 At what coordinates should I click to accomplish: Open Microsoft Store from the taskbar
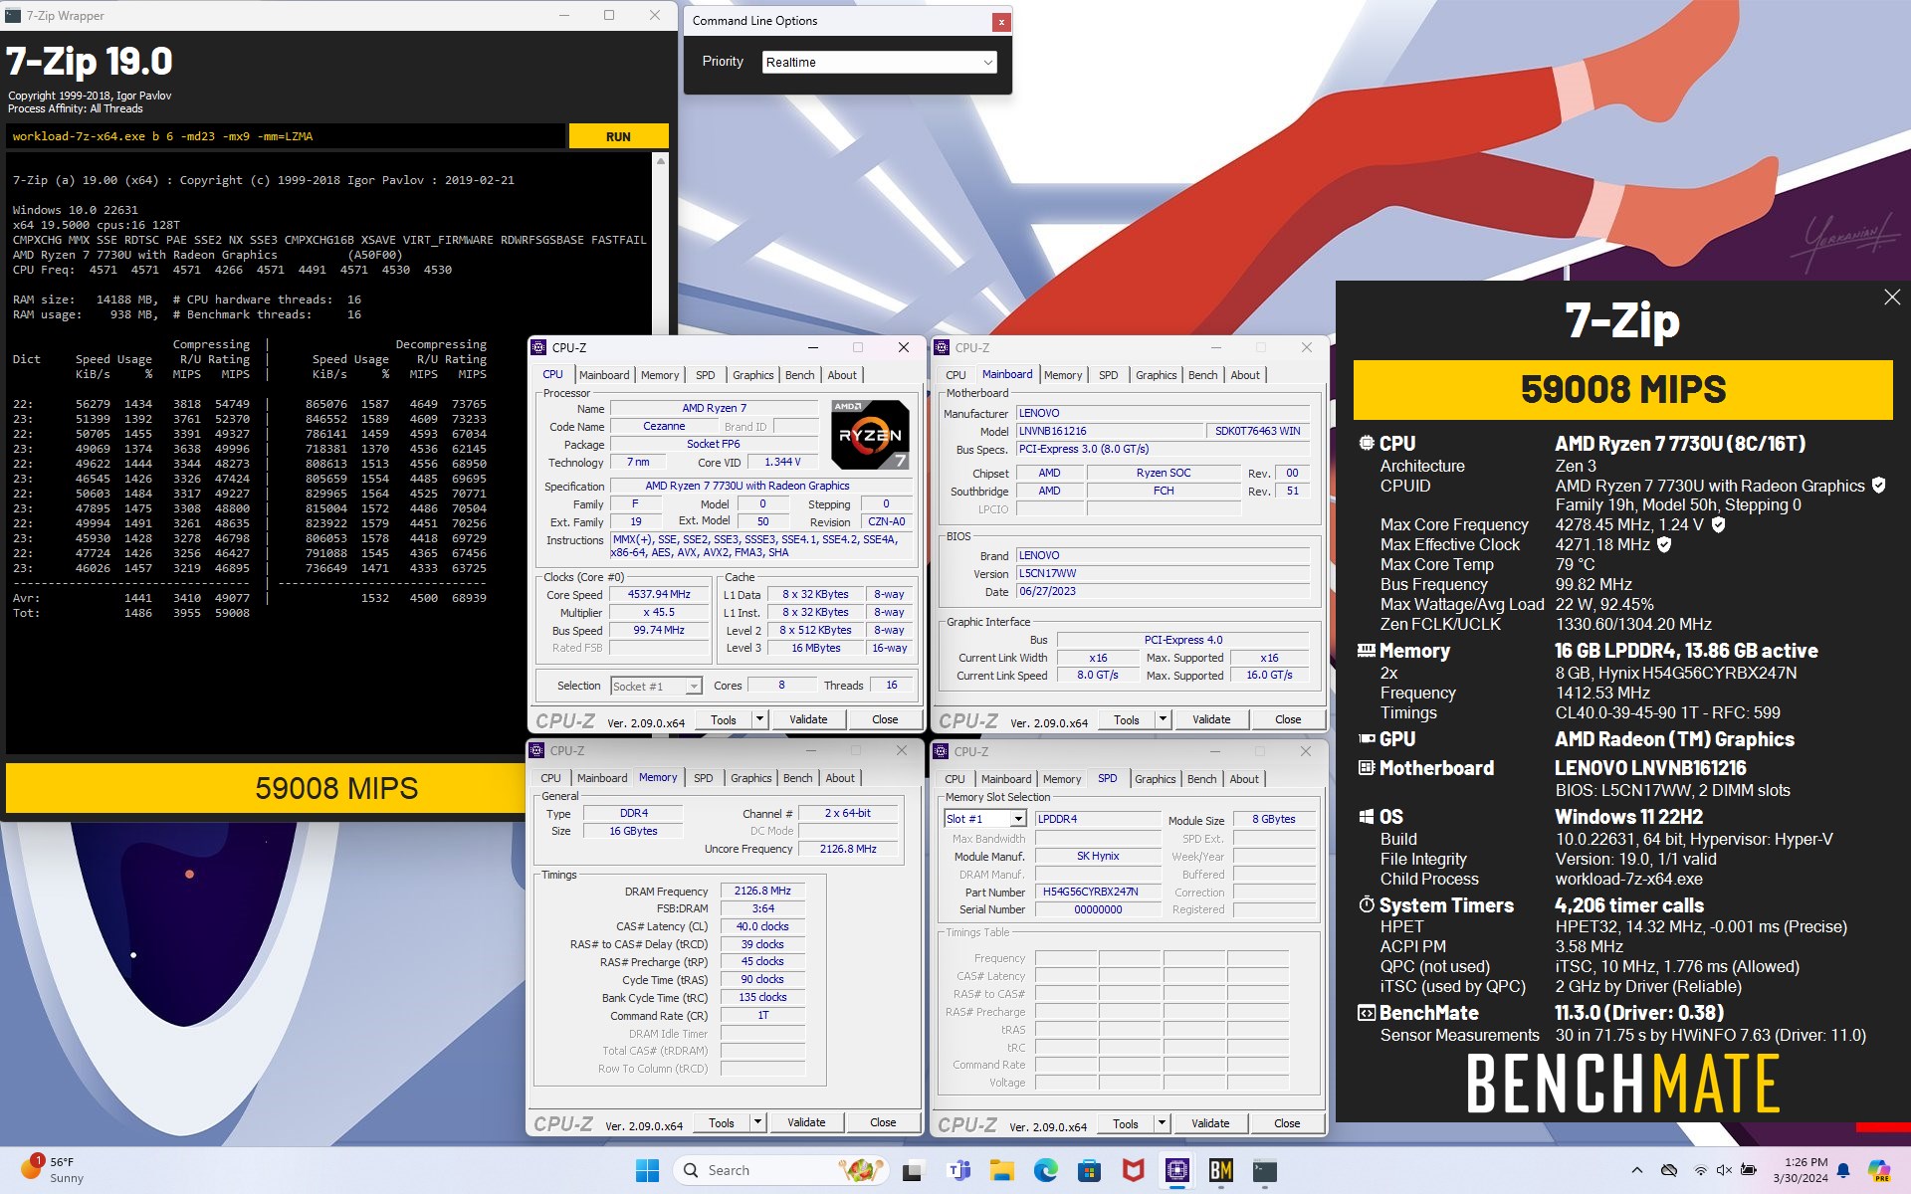click(1089, 1170)
